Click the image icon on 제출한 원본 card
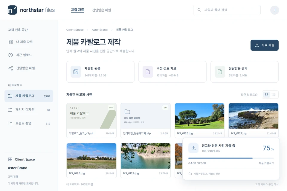This screenshot has height=191, width=287. click(x=76, y=72)
